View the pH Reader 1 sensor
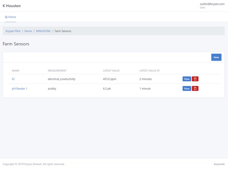This screenshot has width=228, height=169. coord(187,88)
